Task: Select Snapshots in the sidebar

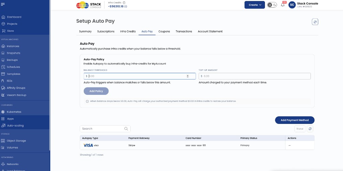Action: (x=13, y=53)
